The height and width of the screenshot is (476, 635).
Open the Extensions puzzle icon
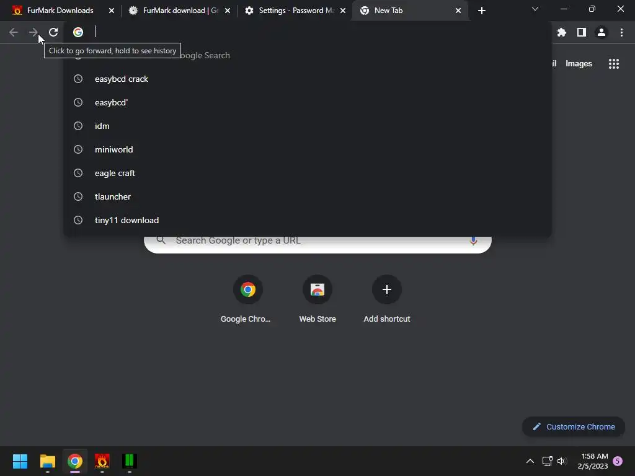click(562, 32)
